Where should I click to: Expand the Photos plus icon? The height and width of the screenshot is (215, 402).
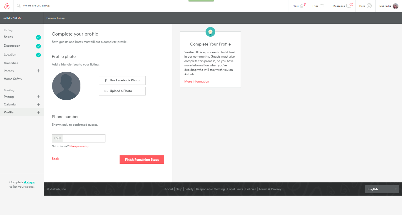38,71
